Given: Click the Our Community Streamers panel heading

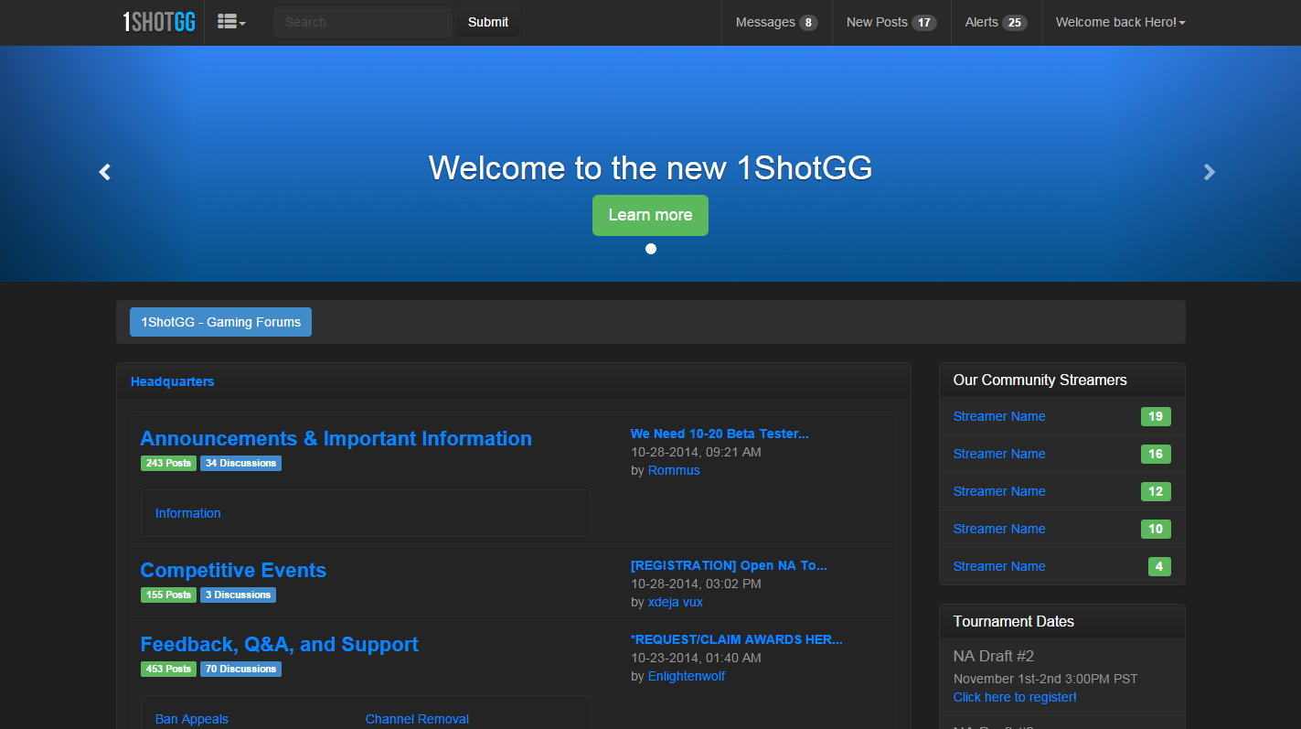Looking at the screenshot, I should point(1040,380).
